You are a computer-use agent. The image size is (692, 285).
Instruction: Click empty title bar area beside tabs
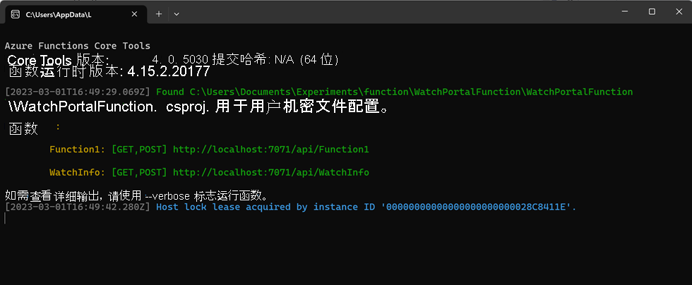[x=388, y=12]
